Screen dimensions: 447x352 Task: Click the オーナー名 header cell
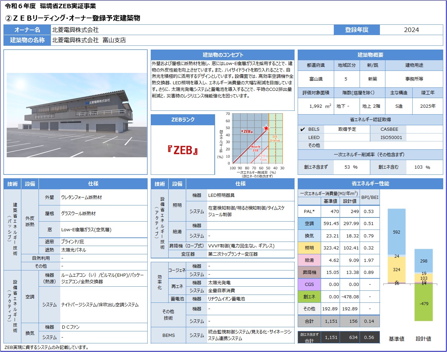click(27, 30)
